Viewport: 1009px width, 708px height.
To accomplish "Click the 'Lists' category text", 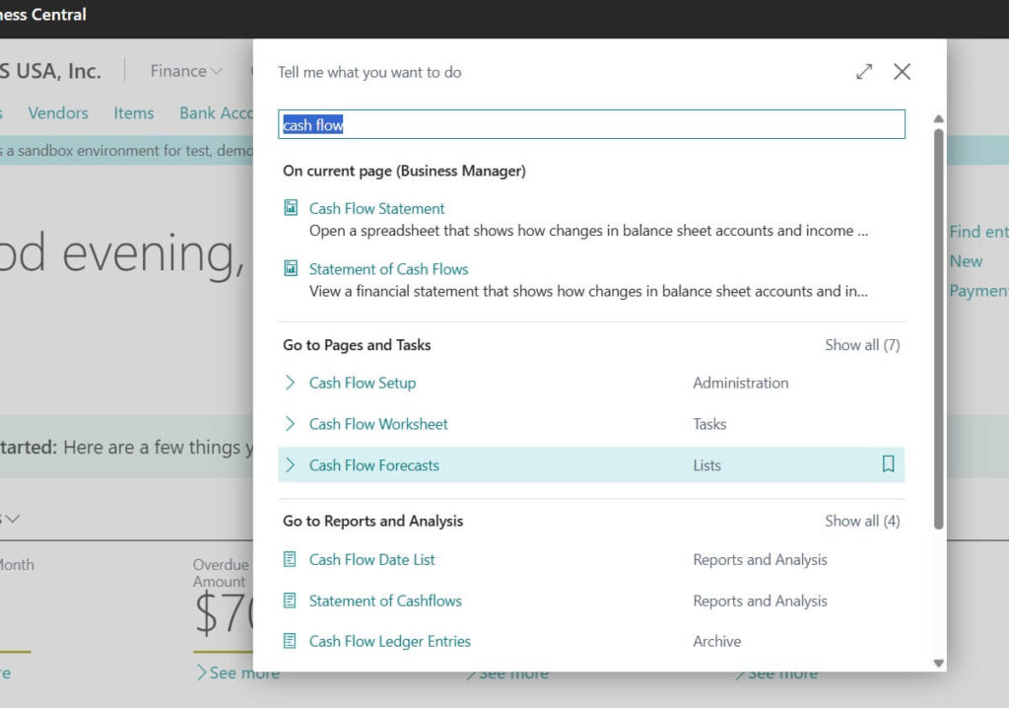I will click(x=707, y=465).
